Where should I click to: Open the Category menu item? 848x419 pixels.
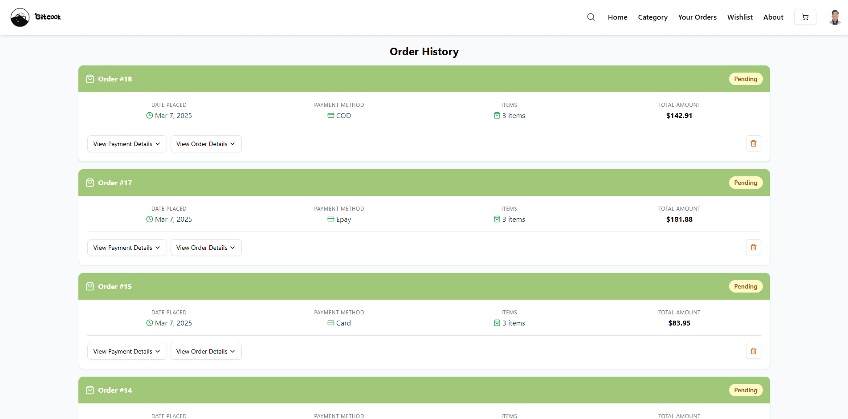[x=652, y=17]
